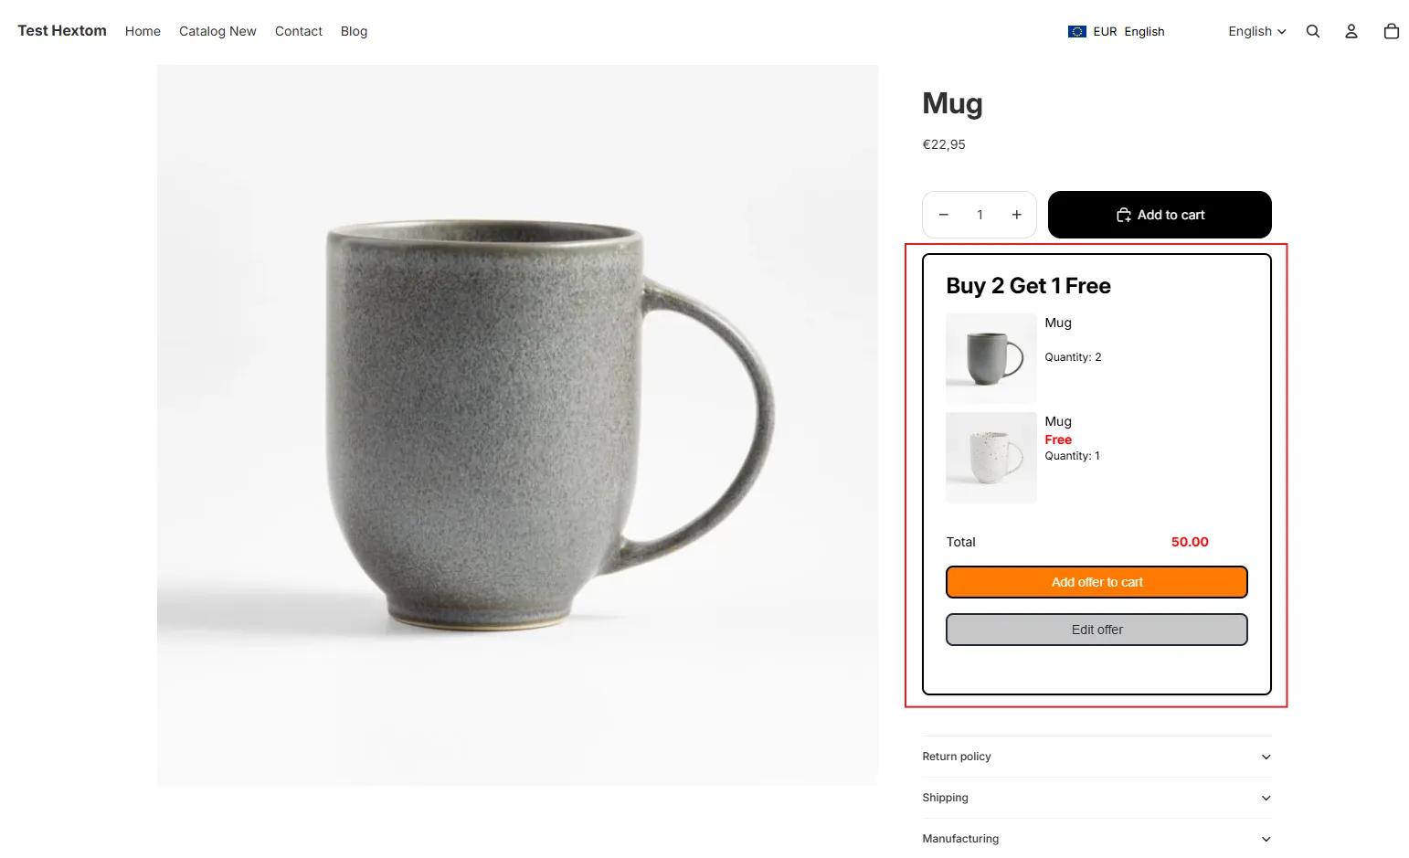Viewport: 1409px width, 858px height.
Task: Expand the Return policy section
Action: [1096, 757]
